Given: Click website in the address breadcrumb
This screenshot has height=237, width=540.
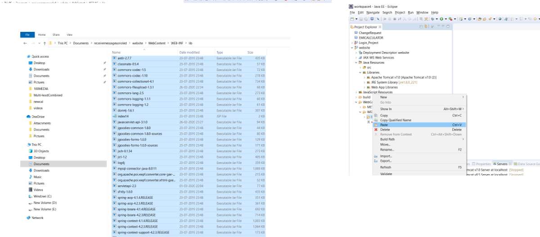Looking at the screenshot, I should (x=138, y=43).
